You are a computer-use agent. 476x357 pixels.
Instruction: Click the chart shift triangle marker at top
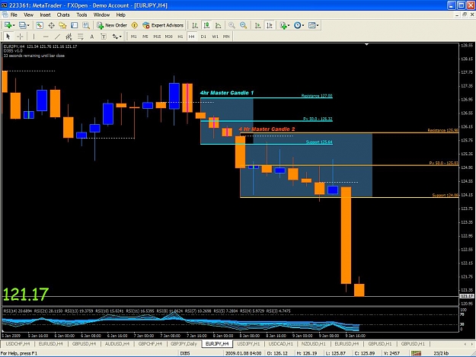tap(367, 45)
